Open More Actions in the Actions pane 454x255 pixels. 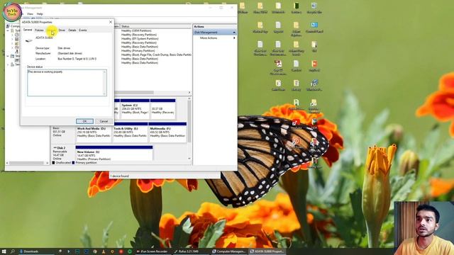(209, 38)
